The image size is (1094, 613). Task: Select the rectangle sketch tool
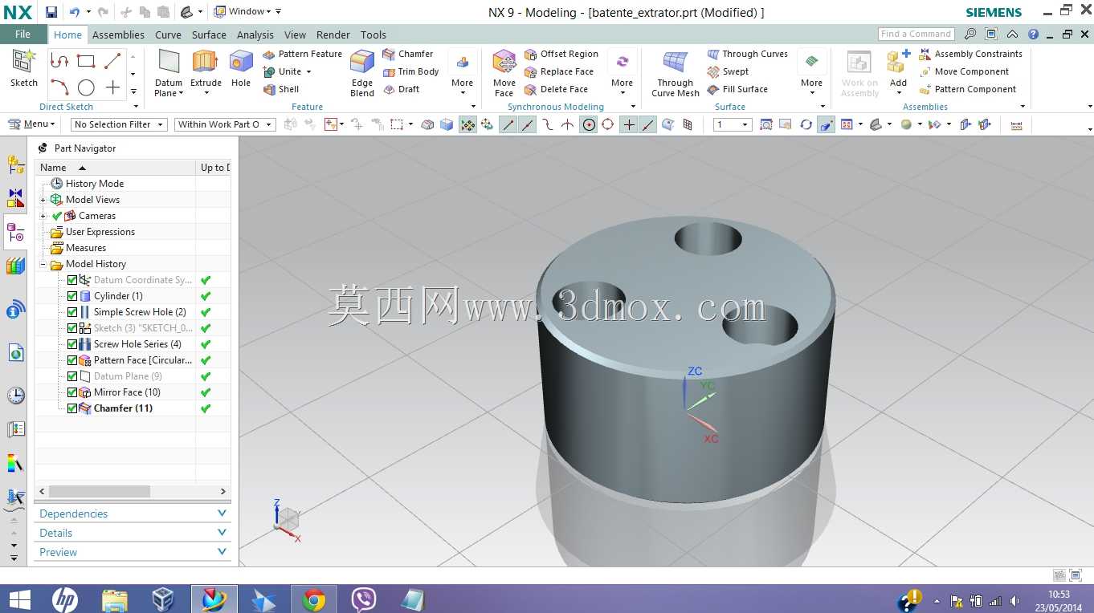pyautogui.click(x=86, y=61)
